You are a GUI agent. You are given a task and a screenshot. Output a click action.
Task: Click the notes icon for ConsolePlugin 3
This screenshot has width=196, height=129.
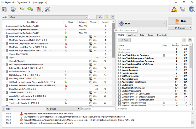click(91, 61)
